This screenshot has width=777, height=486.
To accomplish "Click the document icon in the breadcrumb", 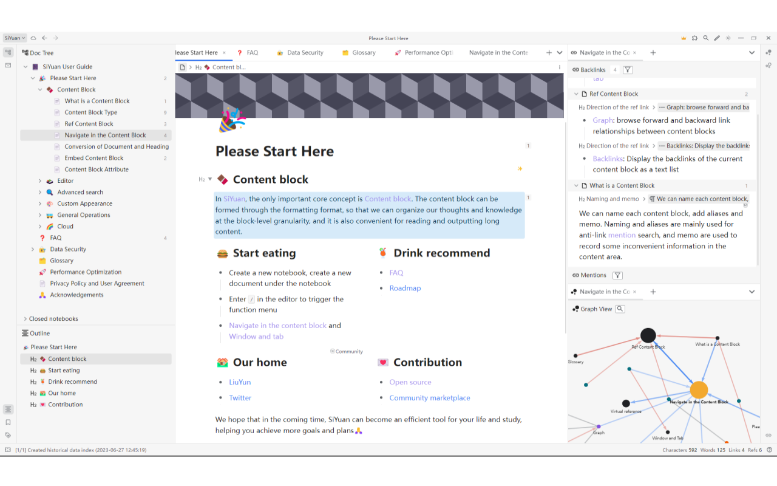I will 182,67.
